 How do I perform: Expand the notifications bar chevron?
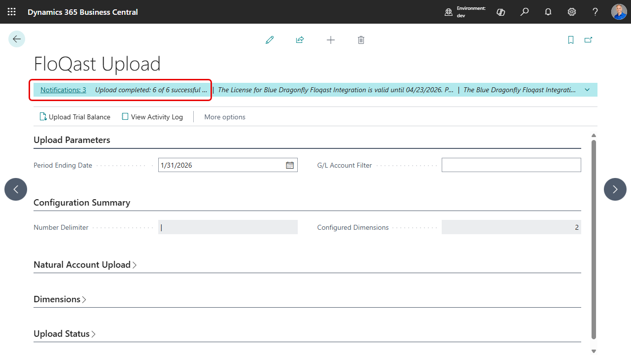click(x=587, y=90)
